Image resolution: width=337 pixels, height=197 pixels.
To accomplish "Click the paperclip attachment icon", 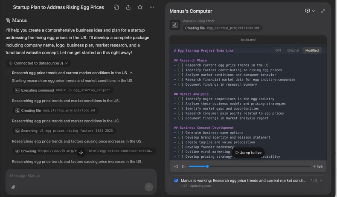I will click(x=13, y=187).
